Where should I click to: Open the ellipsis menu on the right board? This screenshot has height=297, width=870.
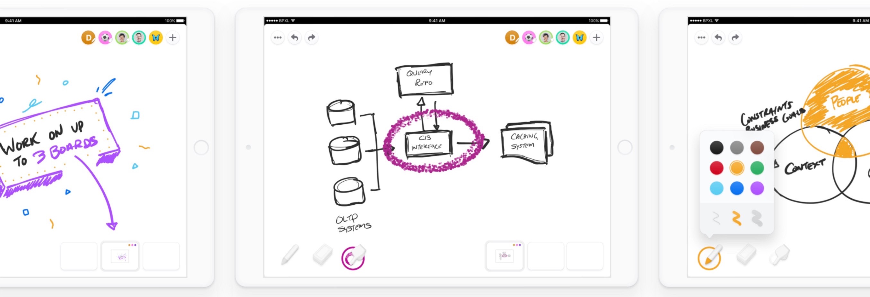pos(701,38)
